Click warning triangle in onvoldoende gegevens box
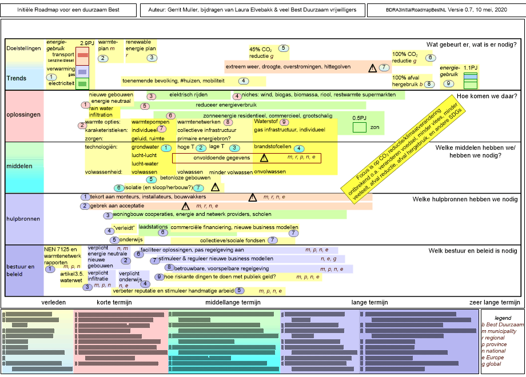 264,158
